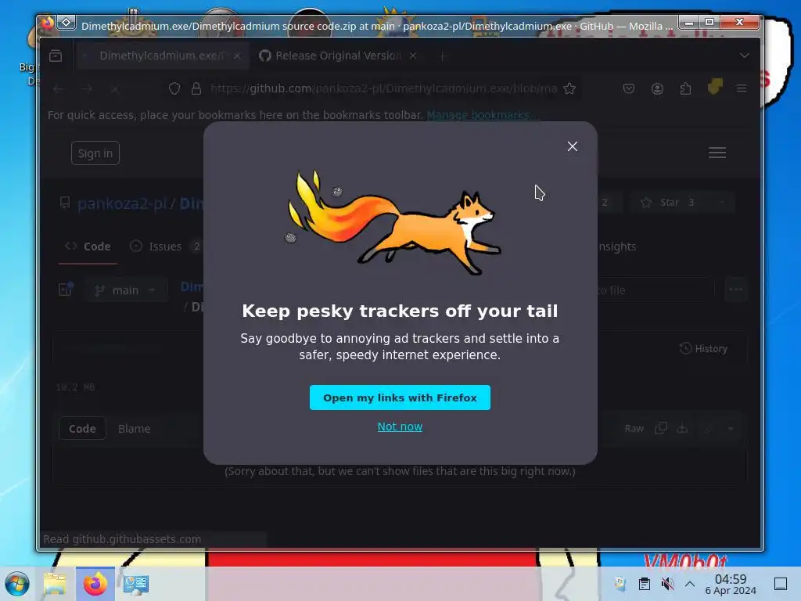
Task: Click the yellow extension icon in toolbar
Action: [715, 87]
